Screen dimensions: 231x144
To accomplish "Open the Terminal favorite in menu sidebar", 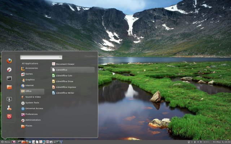I will pos(9,78).
